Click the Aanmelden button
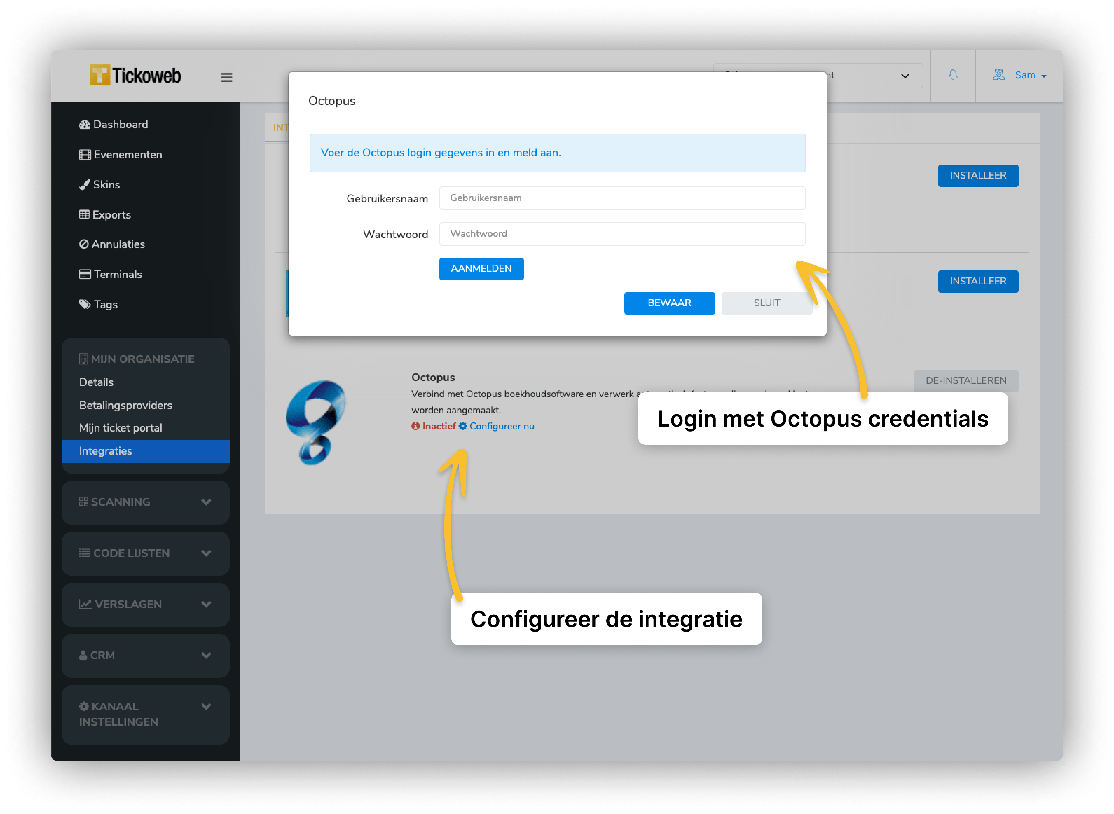The width and height of the screenshot is (1114, 814). tap(481, 269)
